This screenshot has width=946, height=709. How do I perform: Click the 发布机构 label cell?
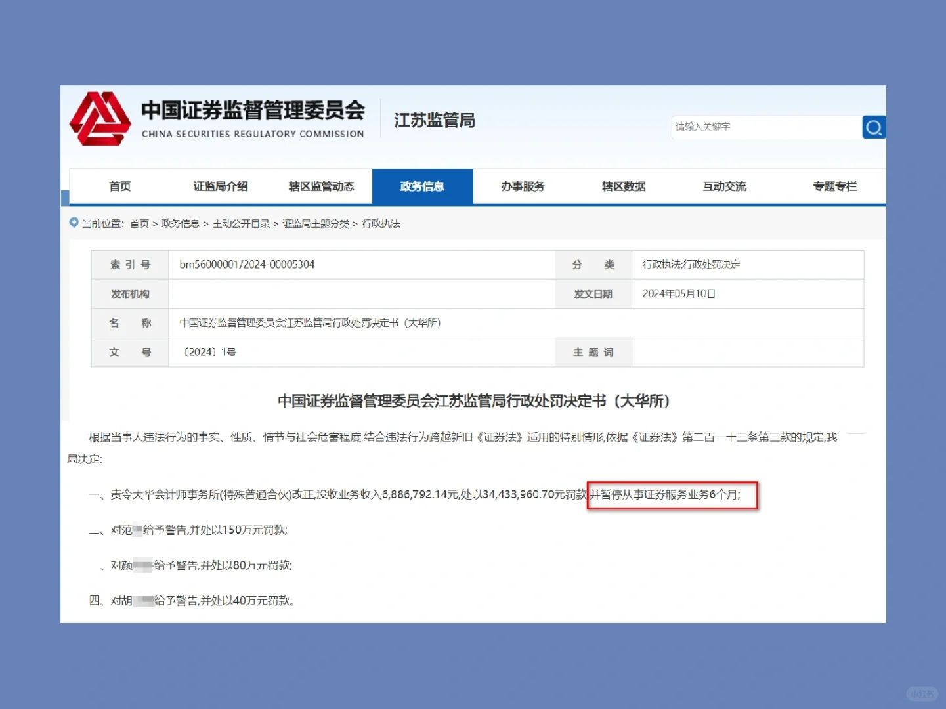(130, 294)
